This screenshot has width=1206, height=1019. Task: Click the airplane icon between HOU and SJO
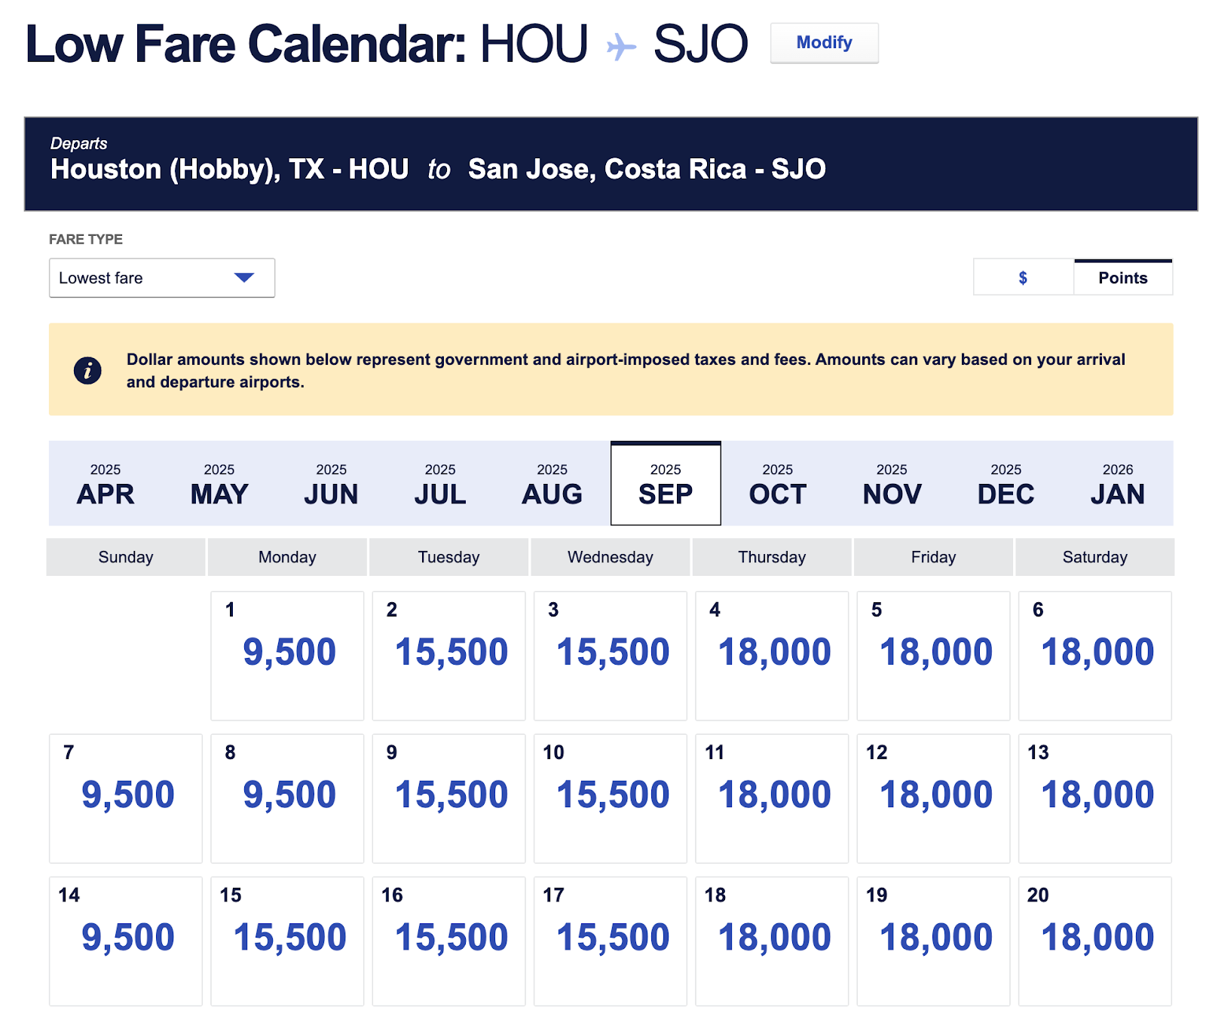(621, 46)
